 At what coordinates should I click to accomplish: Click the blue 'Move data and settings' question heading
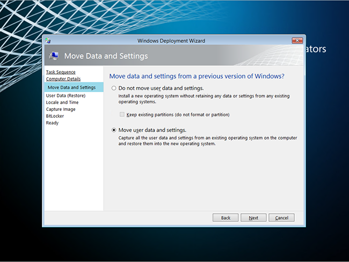click(197, 76)
